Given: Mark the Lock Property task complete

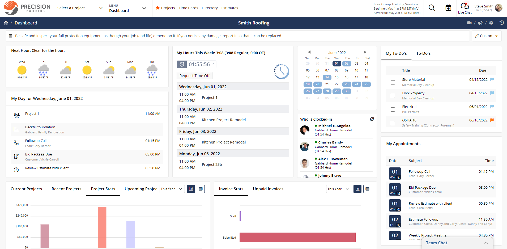Looking at the screenshot, I should click(x=393, y=96).
